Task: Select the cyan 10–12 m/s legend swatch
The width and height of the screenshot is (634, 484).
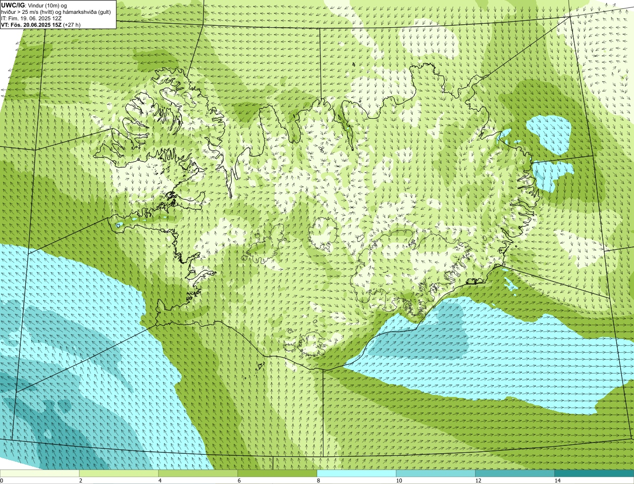Action: [x=436, y=473]
